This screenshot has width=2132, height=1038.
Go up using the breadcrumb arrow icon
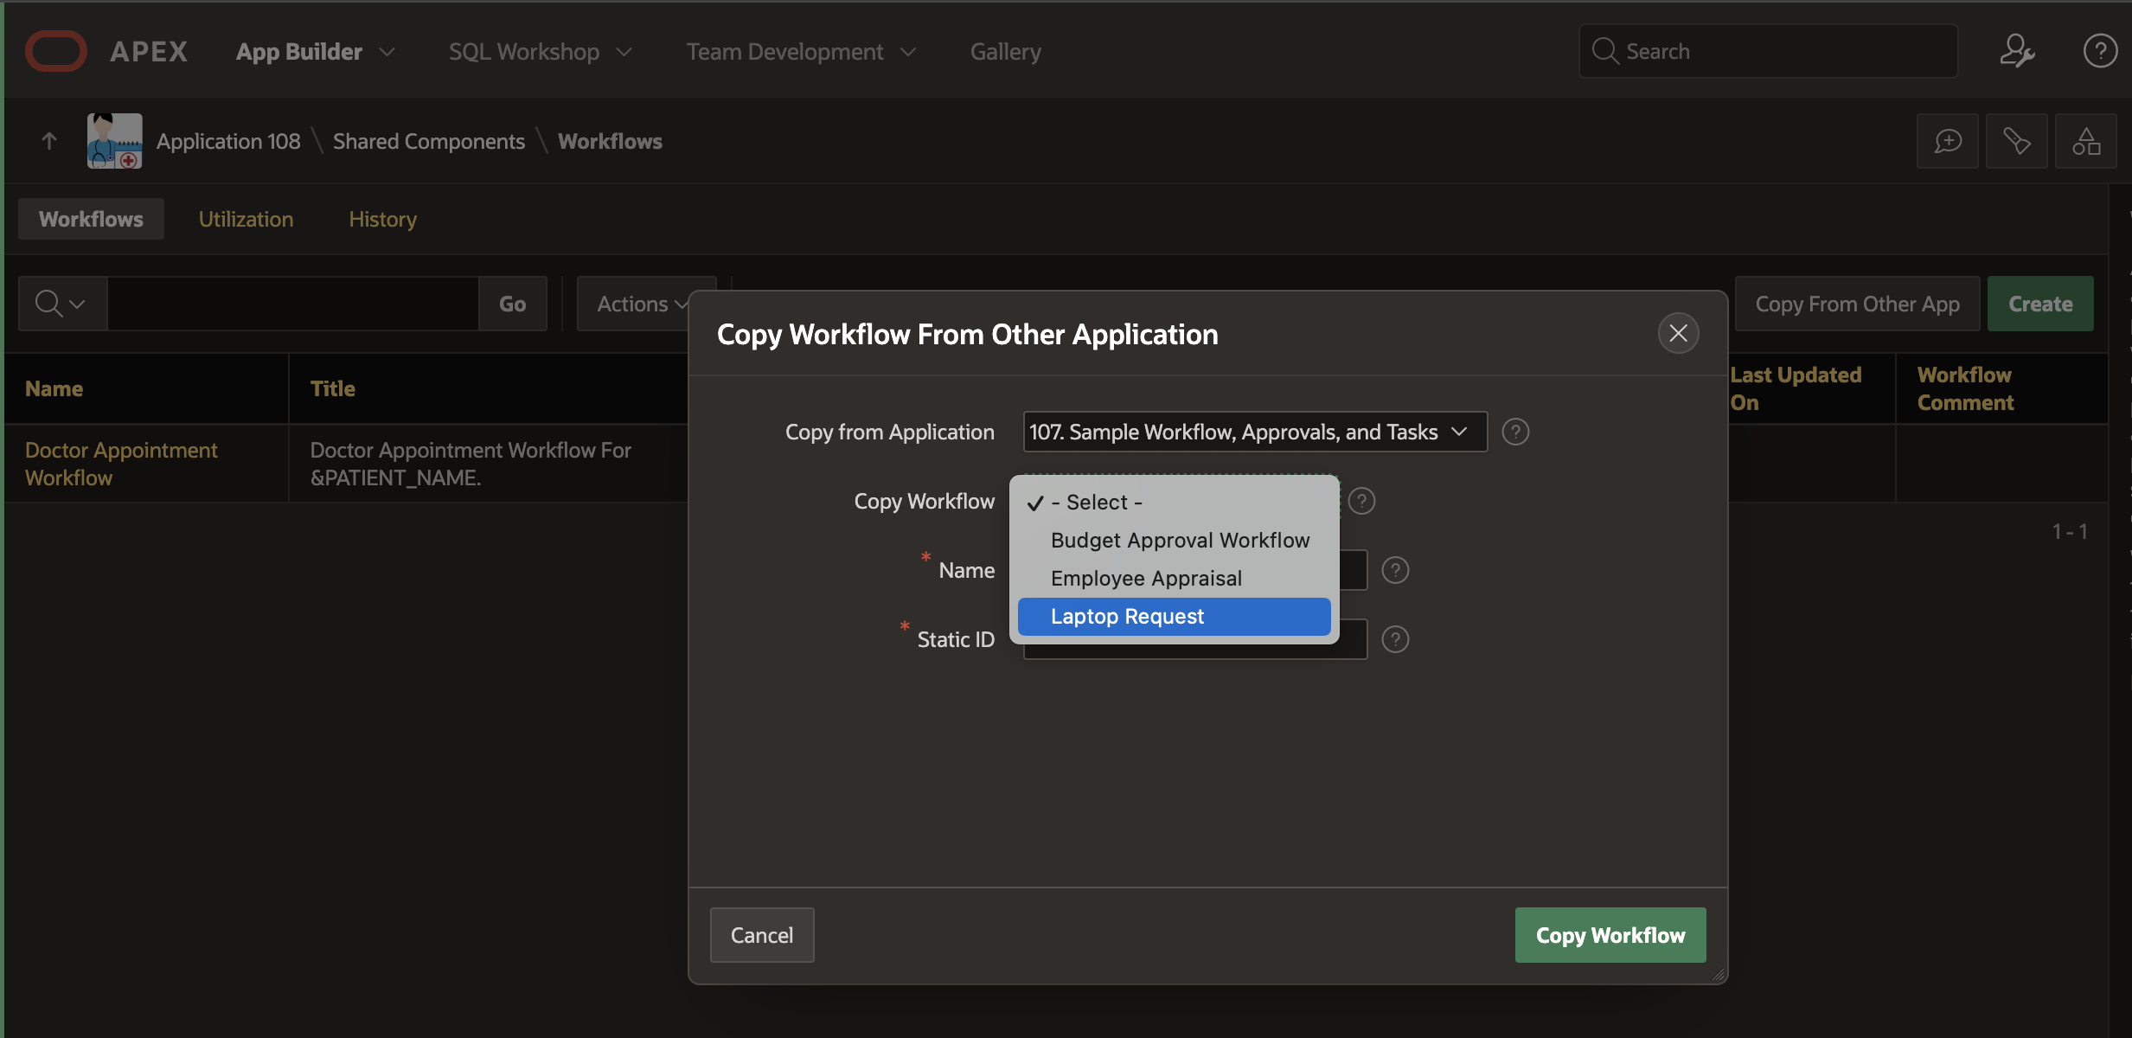pos(49,141)
